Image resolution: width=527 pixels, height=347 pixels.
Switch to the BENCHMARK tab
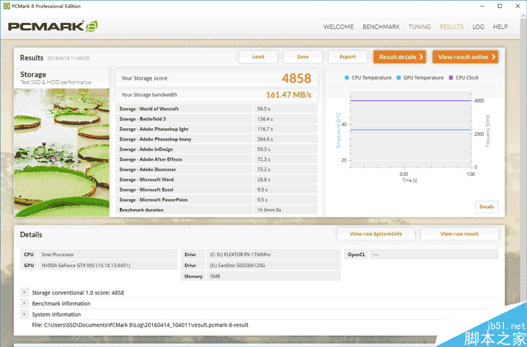(381, 27)
